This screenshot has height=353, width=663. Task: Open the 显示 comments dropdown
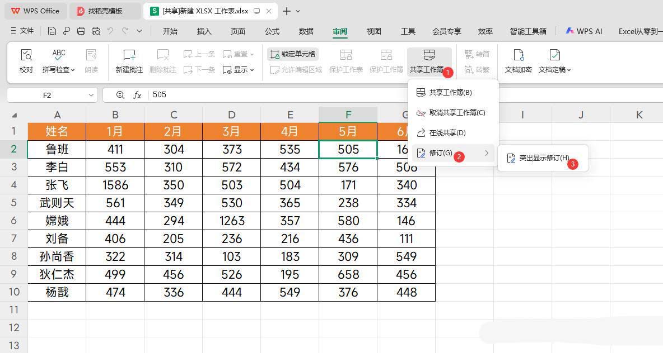click(239, 70)
